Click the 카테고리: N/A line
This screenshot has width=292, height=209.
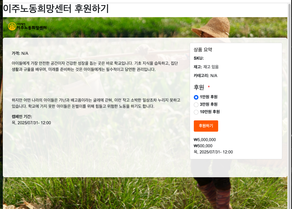pyautogui.click(x=205, y=76)
